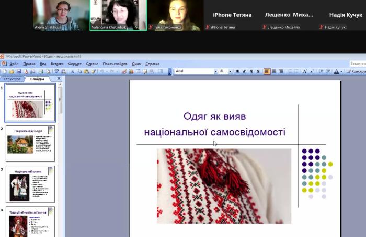Expand the Arial font name dropdown
This screenshot has width=366, height=237.
tap(215, 71)
